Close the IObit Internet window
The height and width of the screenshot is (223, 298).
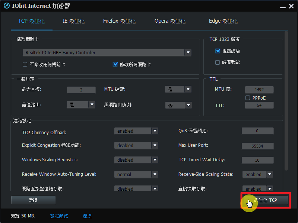pyautogui.click(x=292, y=6)
